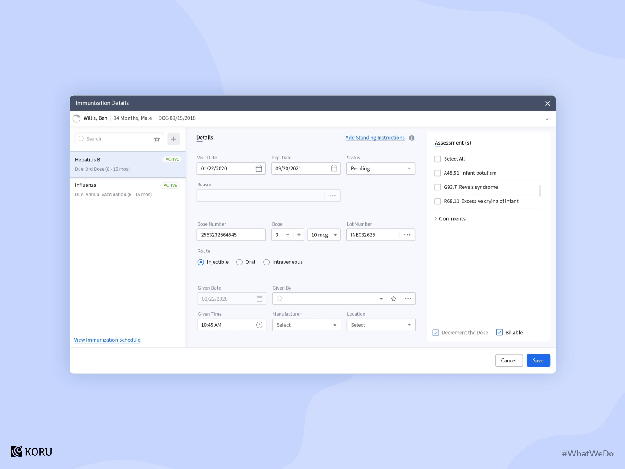Image resolution: width=625 pixels, height=469 pixels.
Task: Click the info icon beside Add Standing Instructions
Action: coord(412,138)
